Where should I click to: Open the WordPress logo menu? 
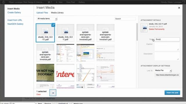[x=3, y=2]
